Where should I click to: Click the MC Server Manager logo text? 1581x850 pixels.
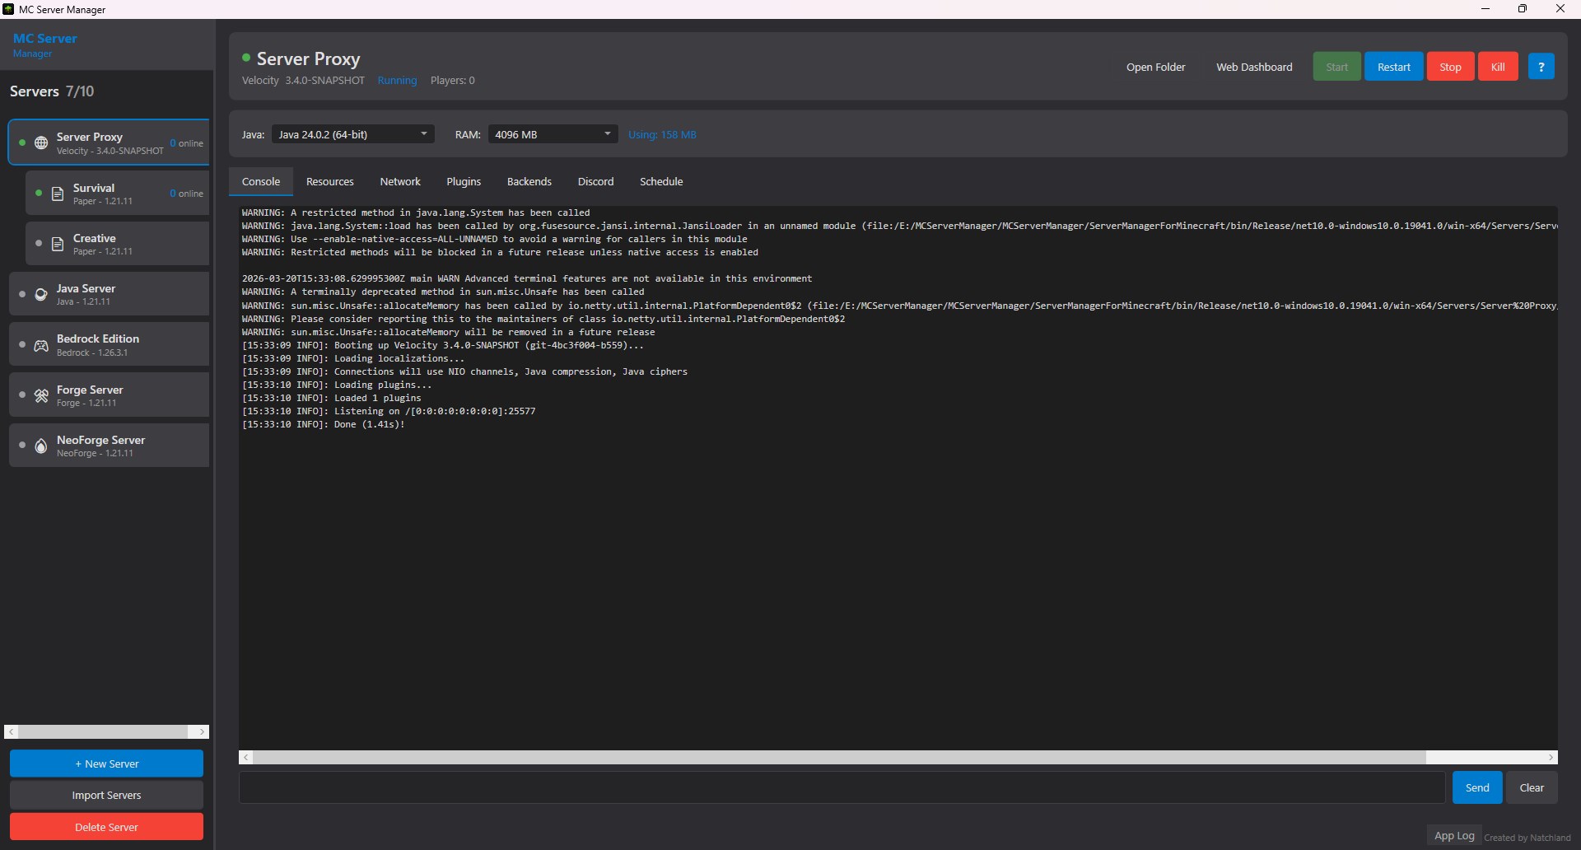(45, 44)
